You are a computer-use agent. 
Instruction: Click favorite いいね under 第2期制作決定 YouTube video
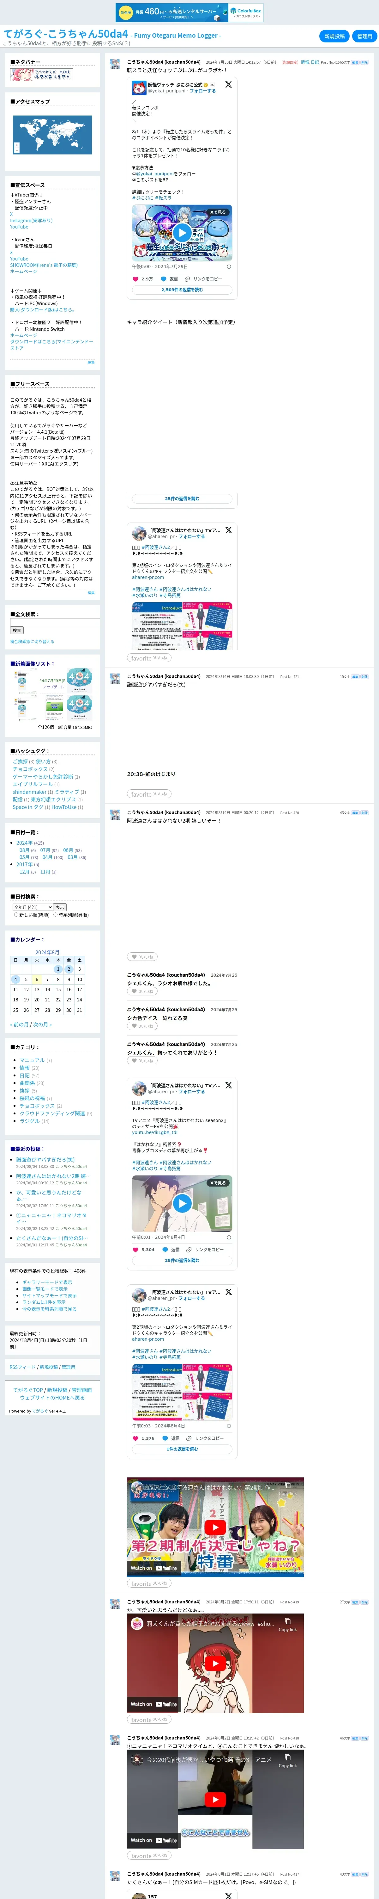coord(149,1583)
